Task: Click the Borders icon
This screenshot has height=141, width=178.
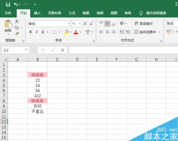Action: [x=54, y=32]
